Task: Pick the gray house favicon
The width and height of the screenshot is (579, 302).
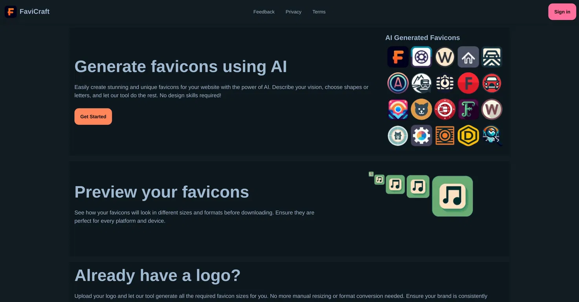Action: (x=469, y=57)
